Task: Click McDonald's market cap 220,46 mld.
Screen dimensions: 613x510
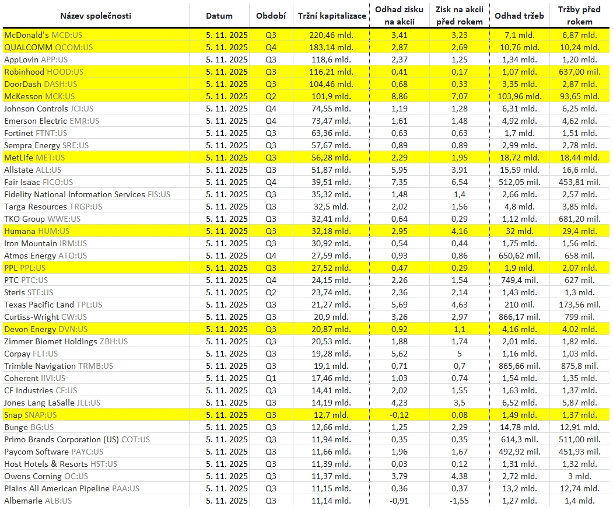Action: coord(331,35)
